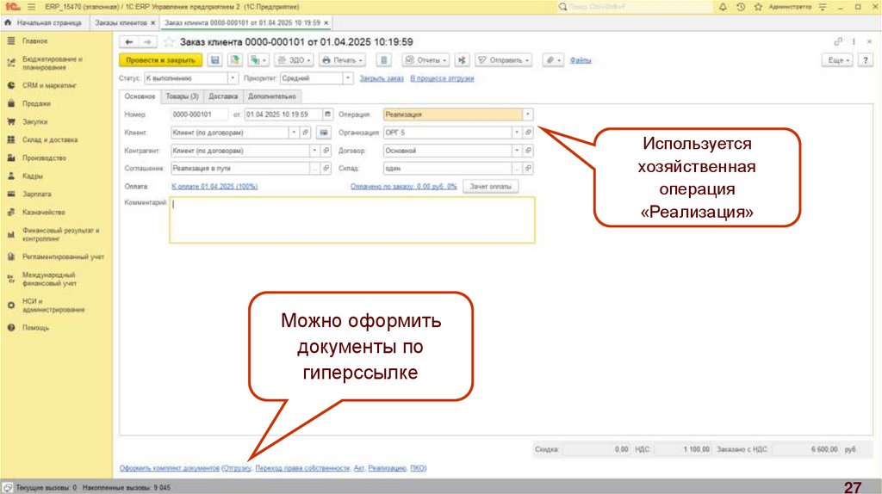Open the Приоритет dropdown

coord(348,78)
